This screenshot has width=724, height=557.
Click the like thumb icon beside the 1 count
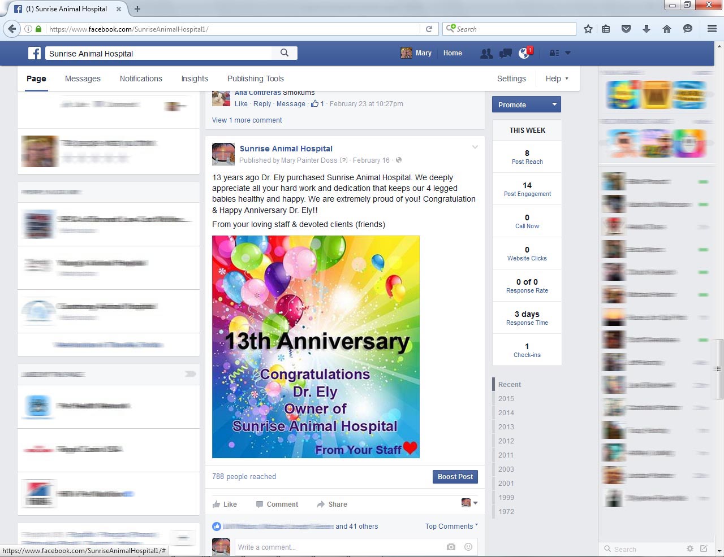[315, 103]
